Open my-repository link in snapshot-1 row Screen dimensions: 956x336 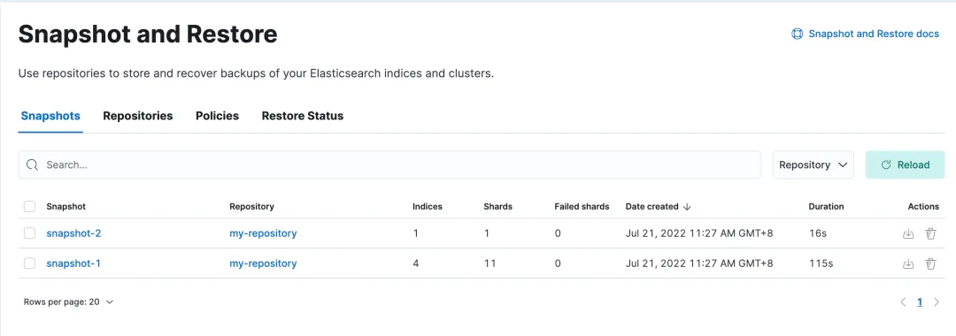[263, 263]
